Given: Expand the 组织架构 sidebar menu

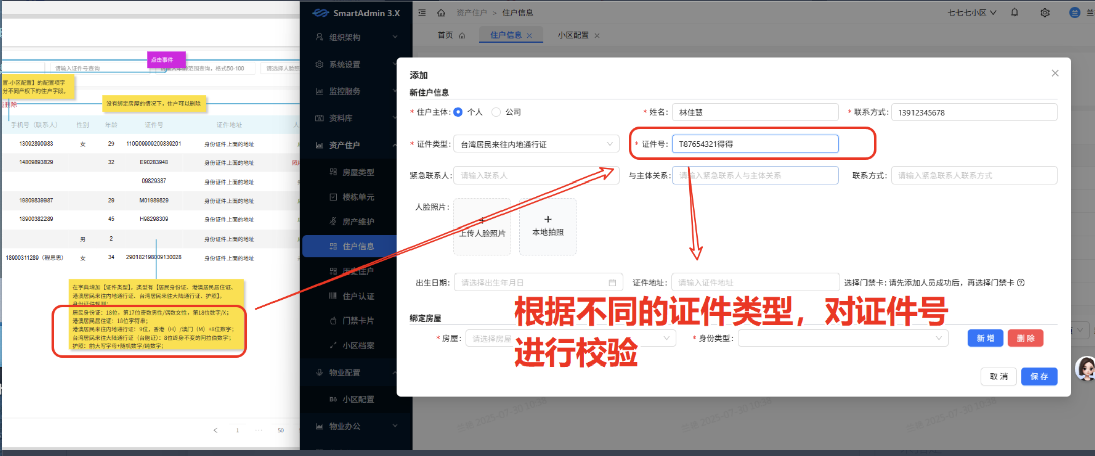Looking at the screenshot, I should coord(356,37).
